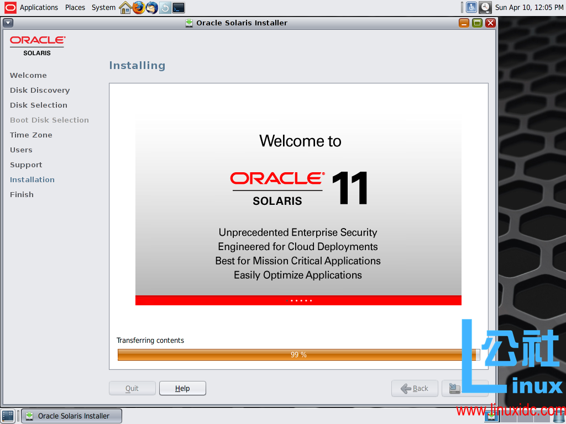This screenshot has width=566, height=424.
Task: Launch the Terminal from top panel
Action: 179,8
